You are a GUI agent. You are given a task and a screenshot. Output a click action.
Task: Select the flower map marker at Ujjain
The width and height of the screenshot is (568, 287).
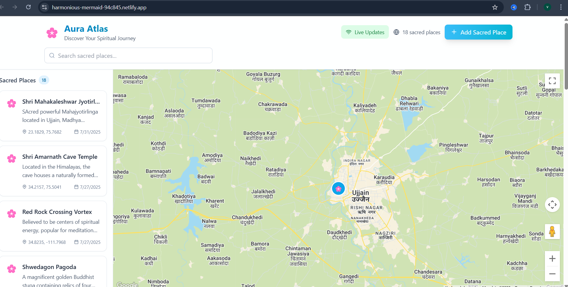point(338,188)
